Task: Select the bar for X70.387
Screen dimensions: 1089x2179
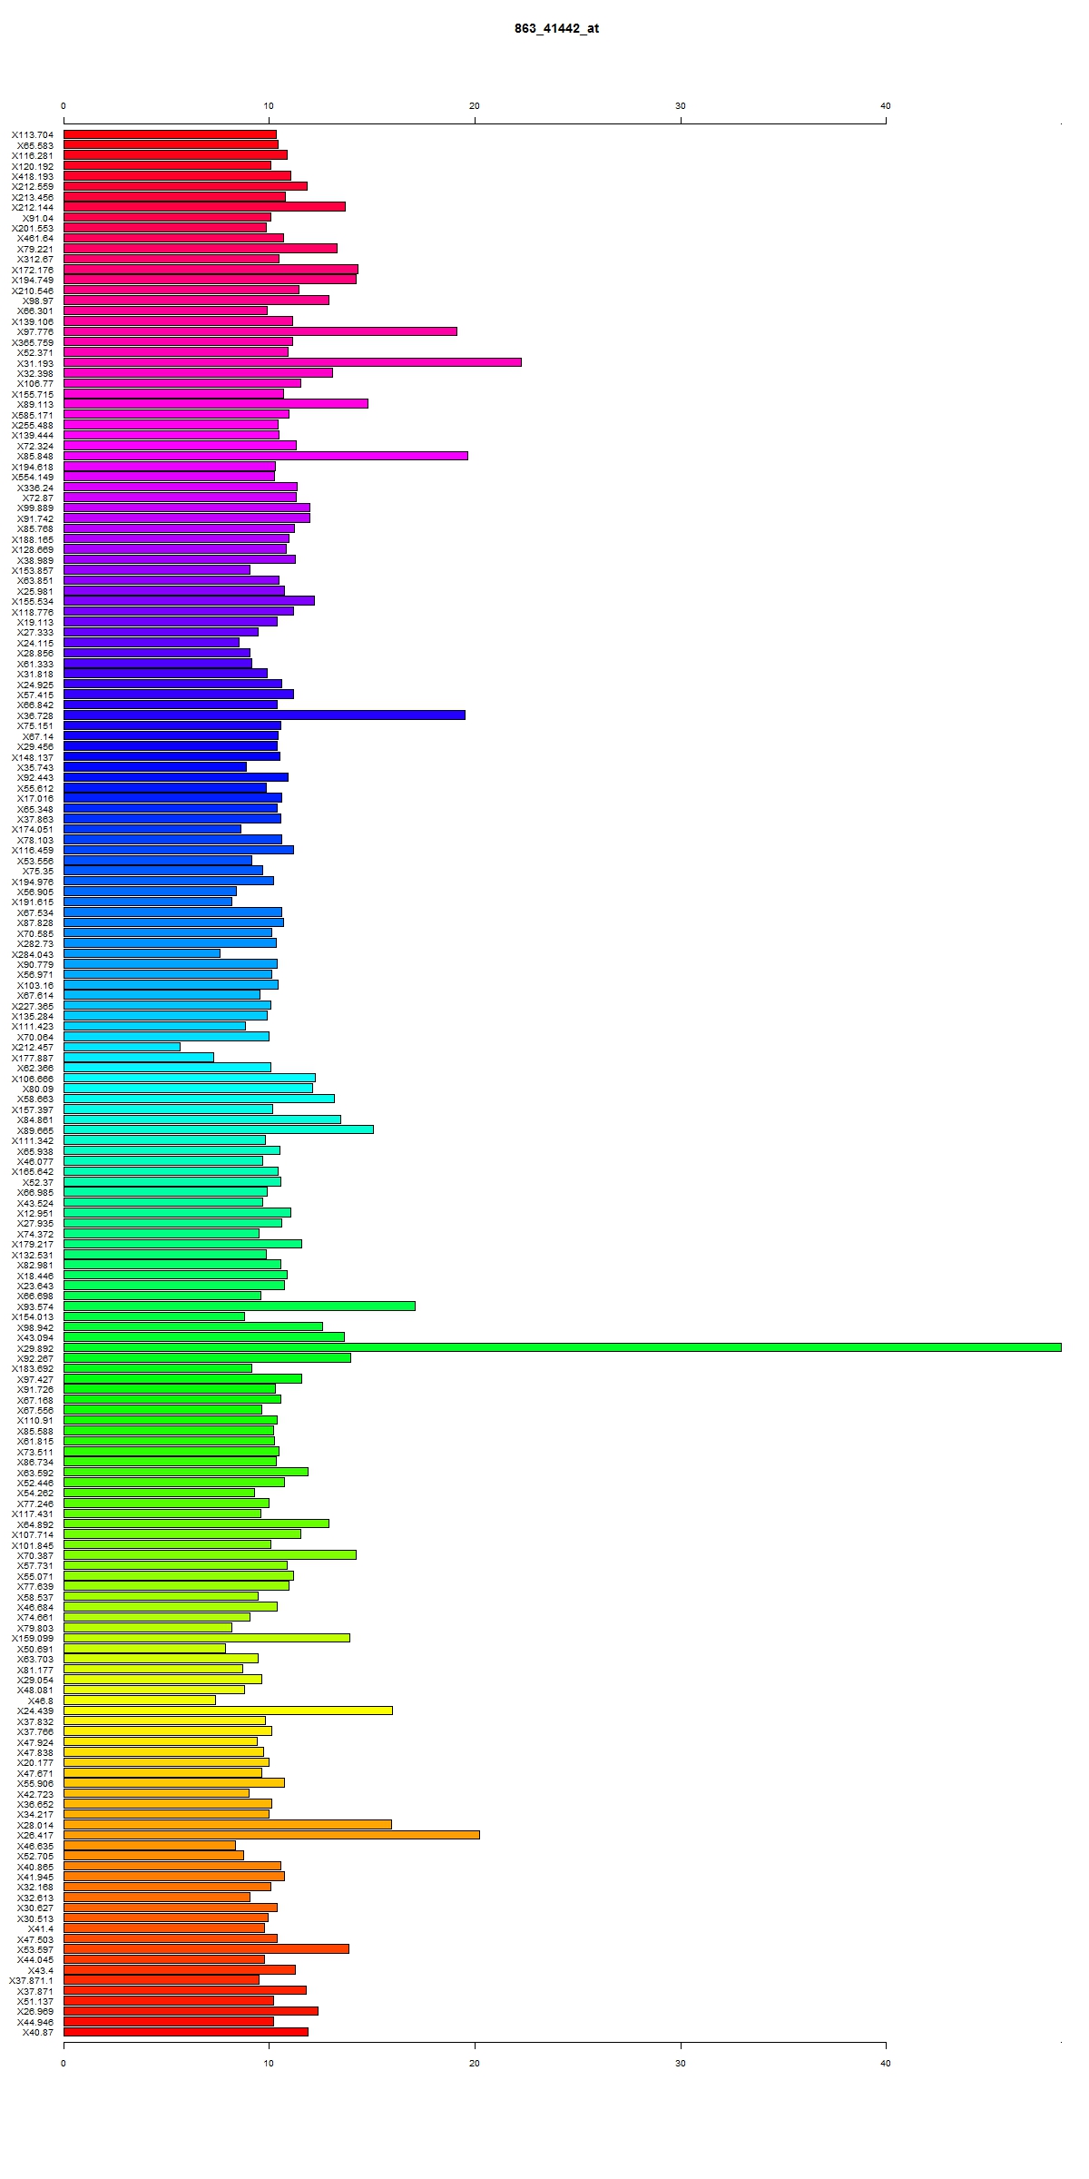Action: tap(210, 1554)
